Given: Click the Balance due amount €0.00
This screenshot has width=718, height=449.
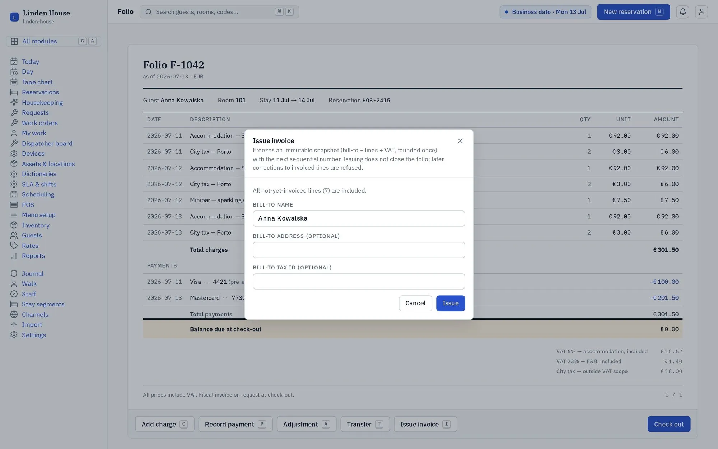Looking at the screenshot, I should [669, 329].
